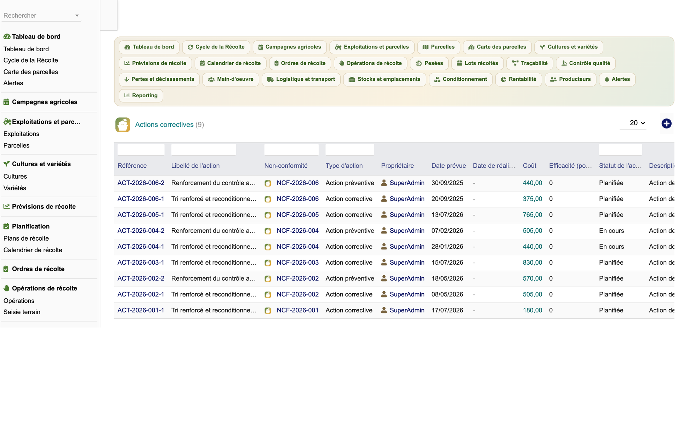
Task: Open Pertes et déclassements pill
Action: [159, 79]
